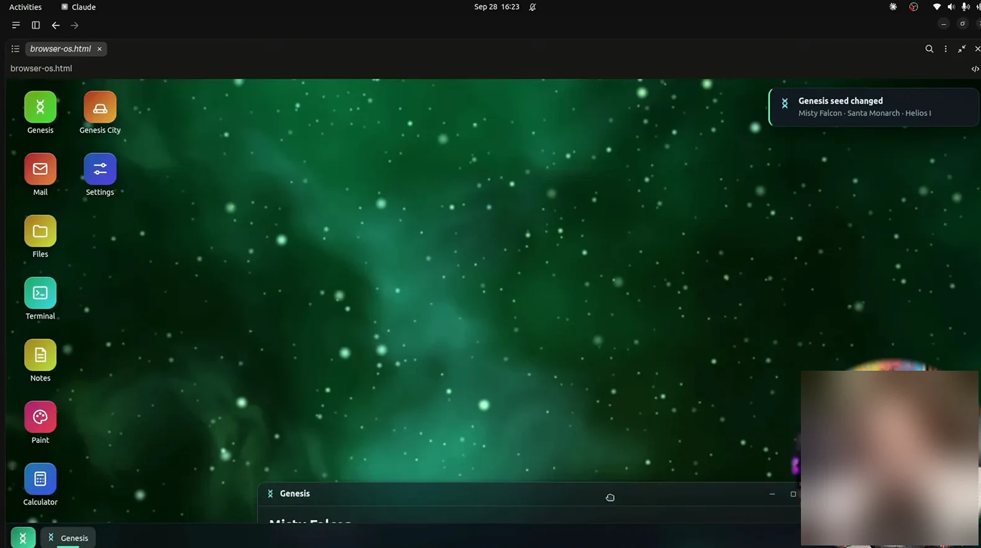Toggle the sidebar panel icon

coord(36,25)
